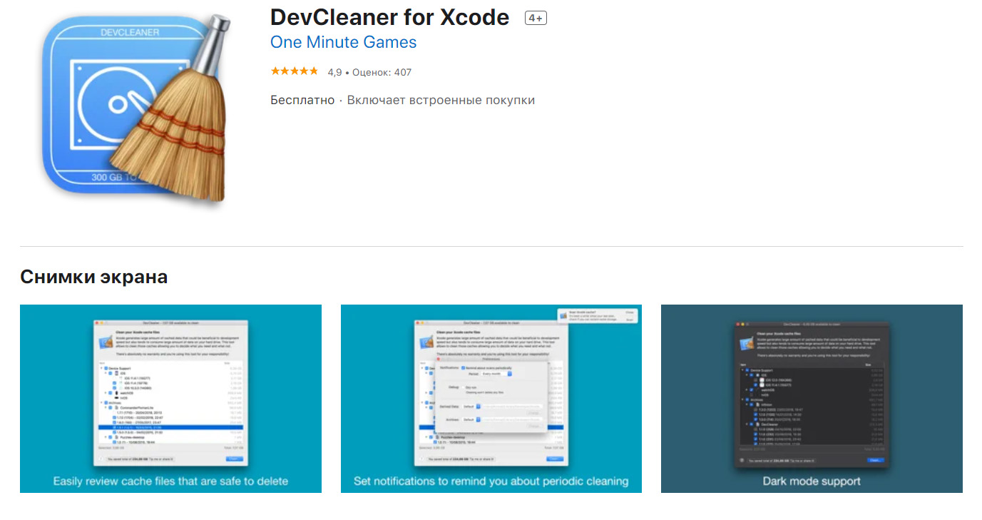Click caption "Set notifications to remind you about periodic cleaning"
Viewport: 982px width, 520px height.
491,481
